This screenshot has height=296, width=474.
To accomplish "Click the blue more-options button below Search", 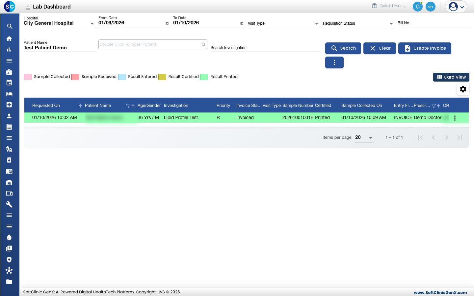I will click(334, 62).
